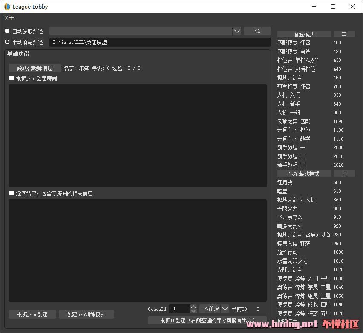Click the ID header beside 轮换游戏模式

click(344, 174)
